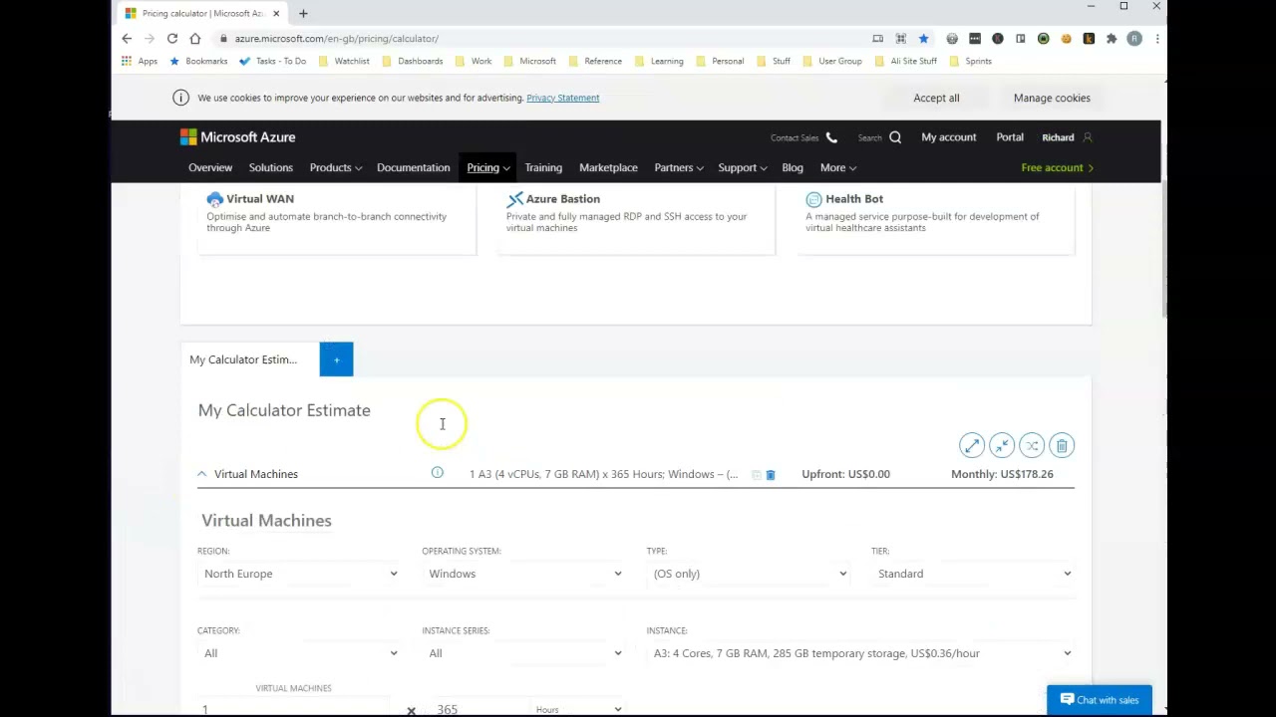Viewport: 1276px width, 717px height.
Task: Delete the Virtual Machines row trash icon
Action: pyautogui.click(x=771, y=475)
